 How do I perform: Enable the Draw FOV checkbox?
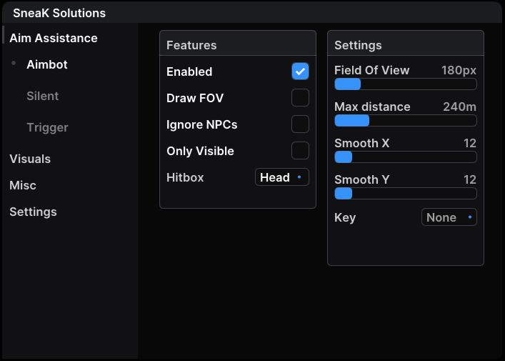coord(300,98)
